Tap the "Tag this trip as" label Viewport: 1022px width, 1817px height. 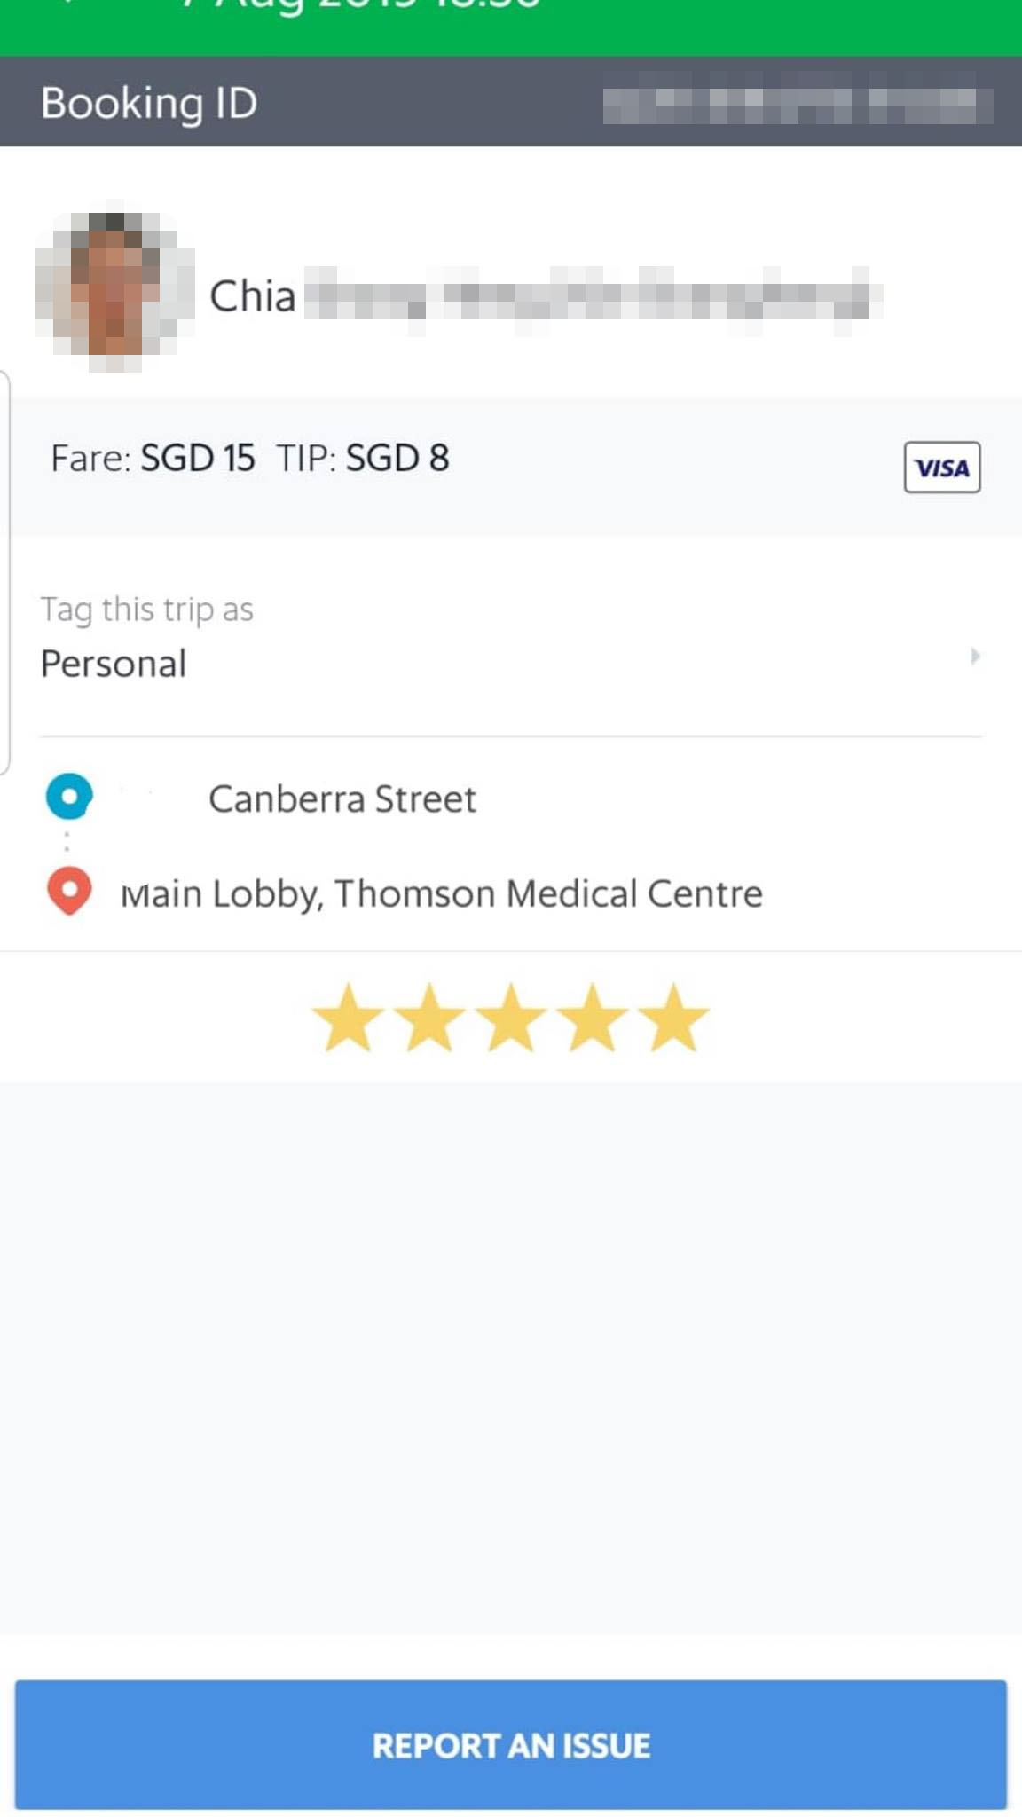pos(147,610)
